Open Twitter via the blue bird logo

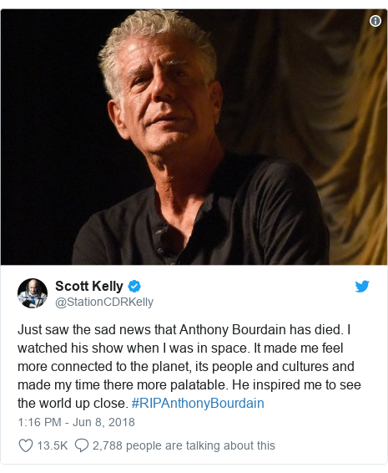click(362, 287)
